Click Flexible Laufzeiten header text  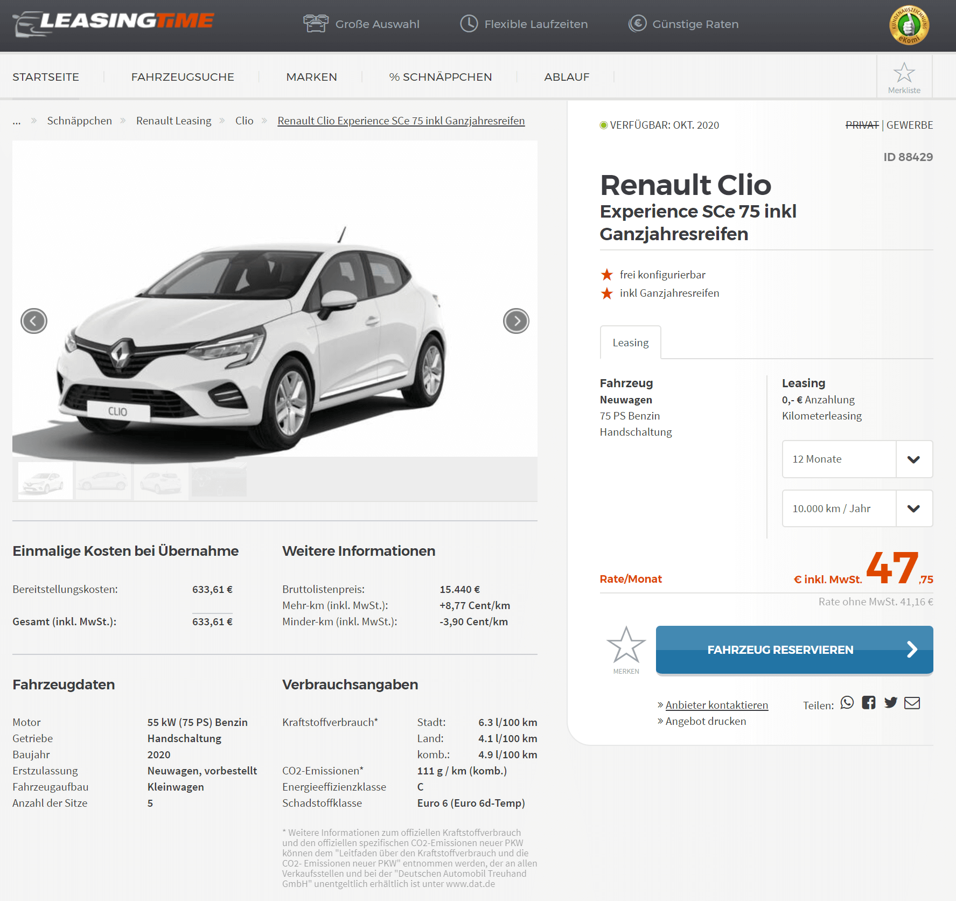tap(536, 24)
